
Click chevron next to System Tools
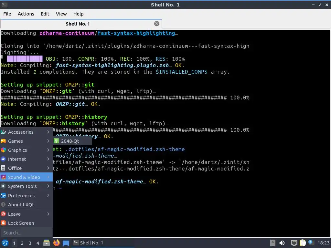click(48, 186)
